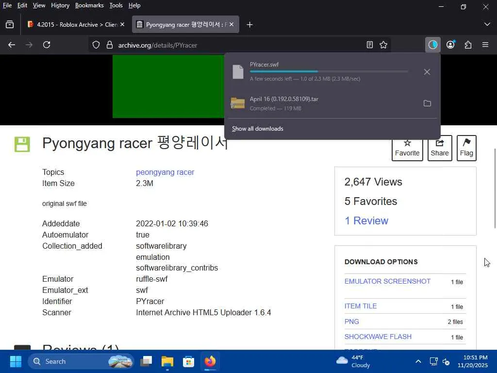Expand EMULATOR SCREENSHOT download option
This screenshot has width=497, height=373.
coord(387,281)
